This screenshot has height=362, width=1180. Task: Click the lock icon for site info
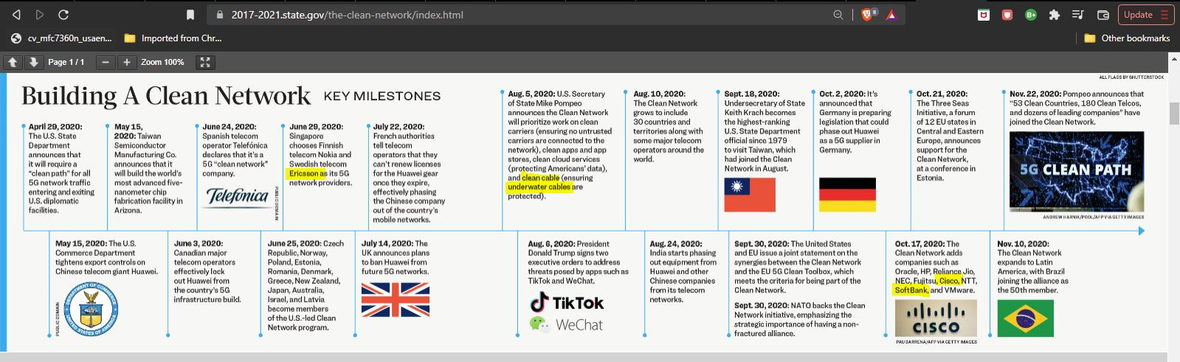[x=219, y=15]
